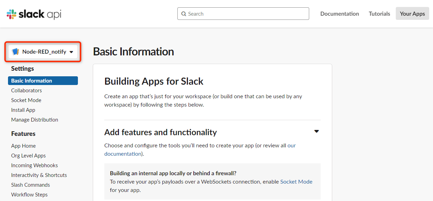Click the Node-RED_notify app icon
This screenshot has height=201, width=433.
pos(15,52)
